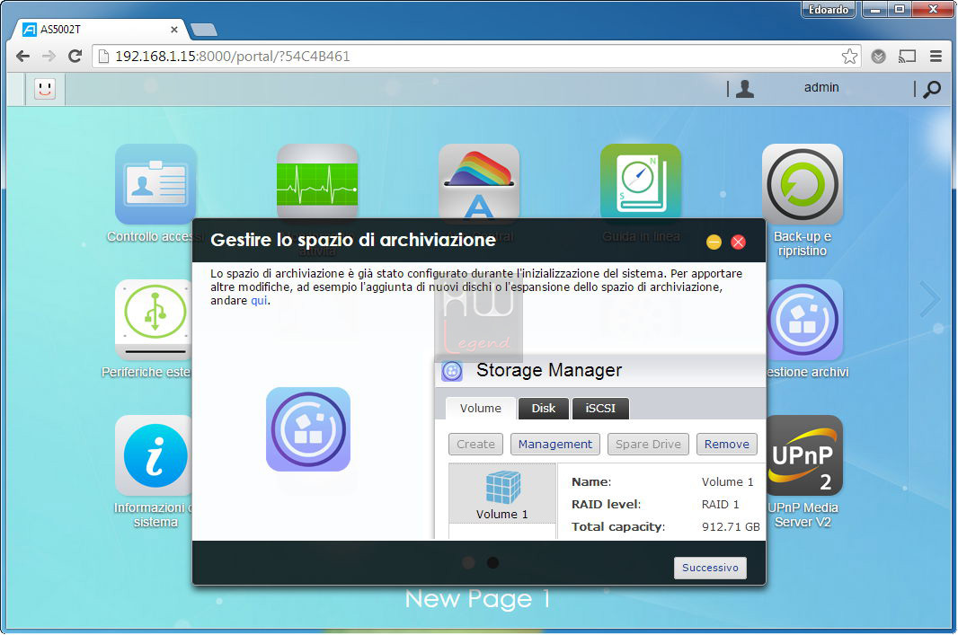Open the UPnP Media Server V2 icon

coord(804,455)
